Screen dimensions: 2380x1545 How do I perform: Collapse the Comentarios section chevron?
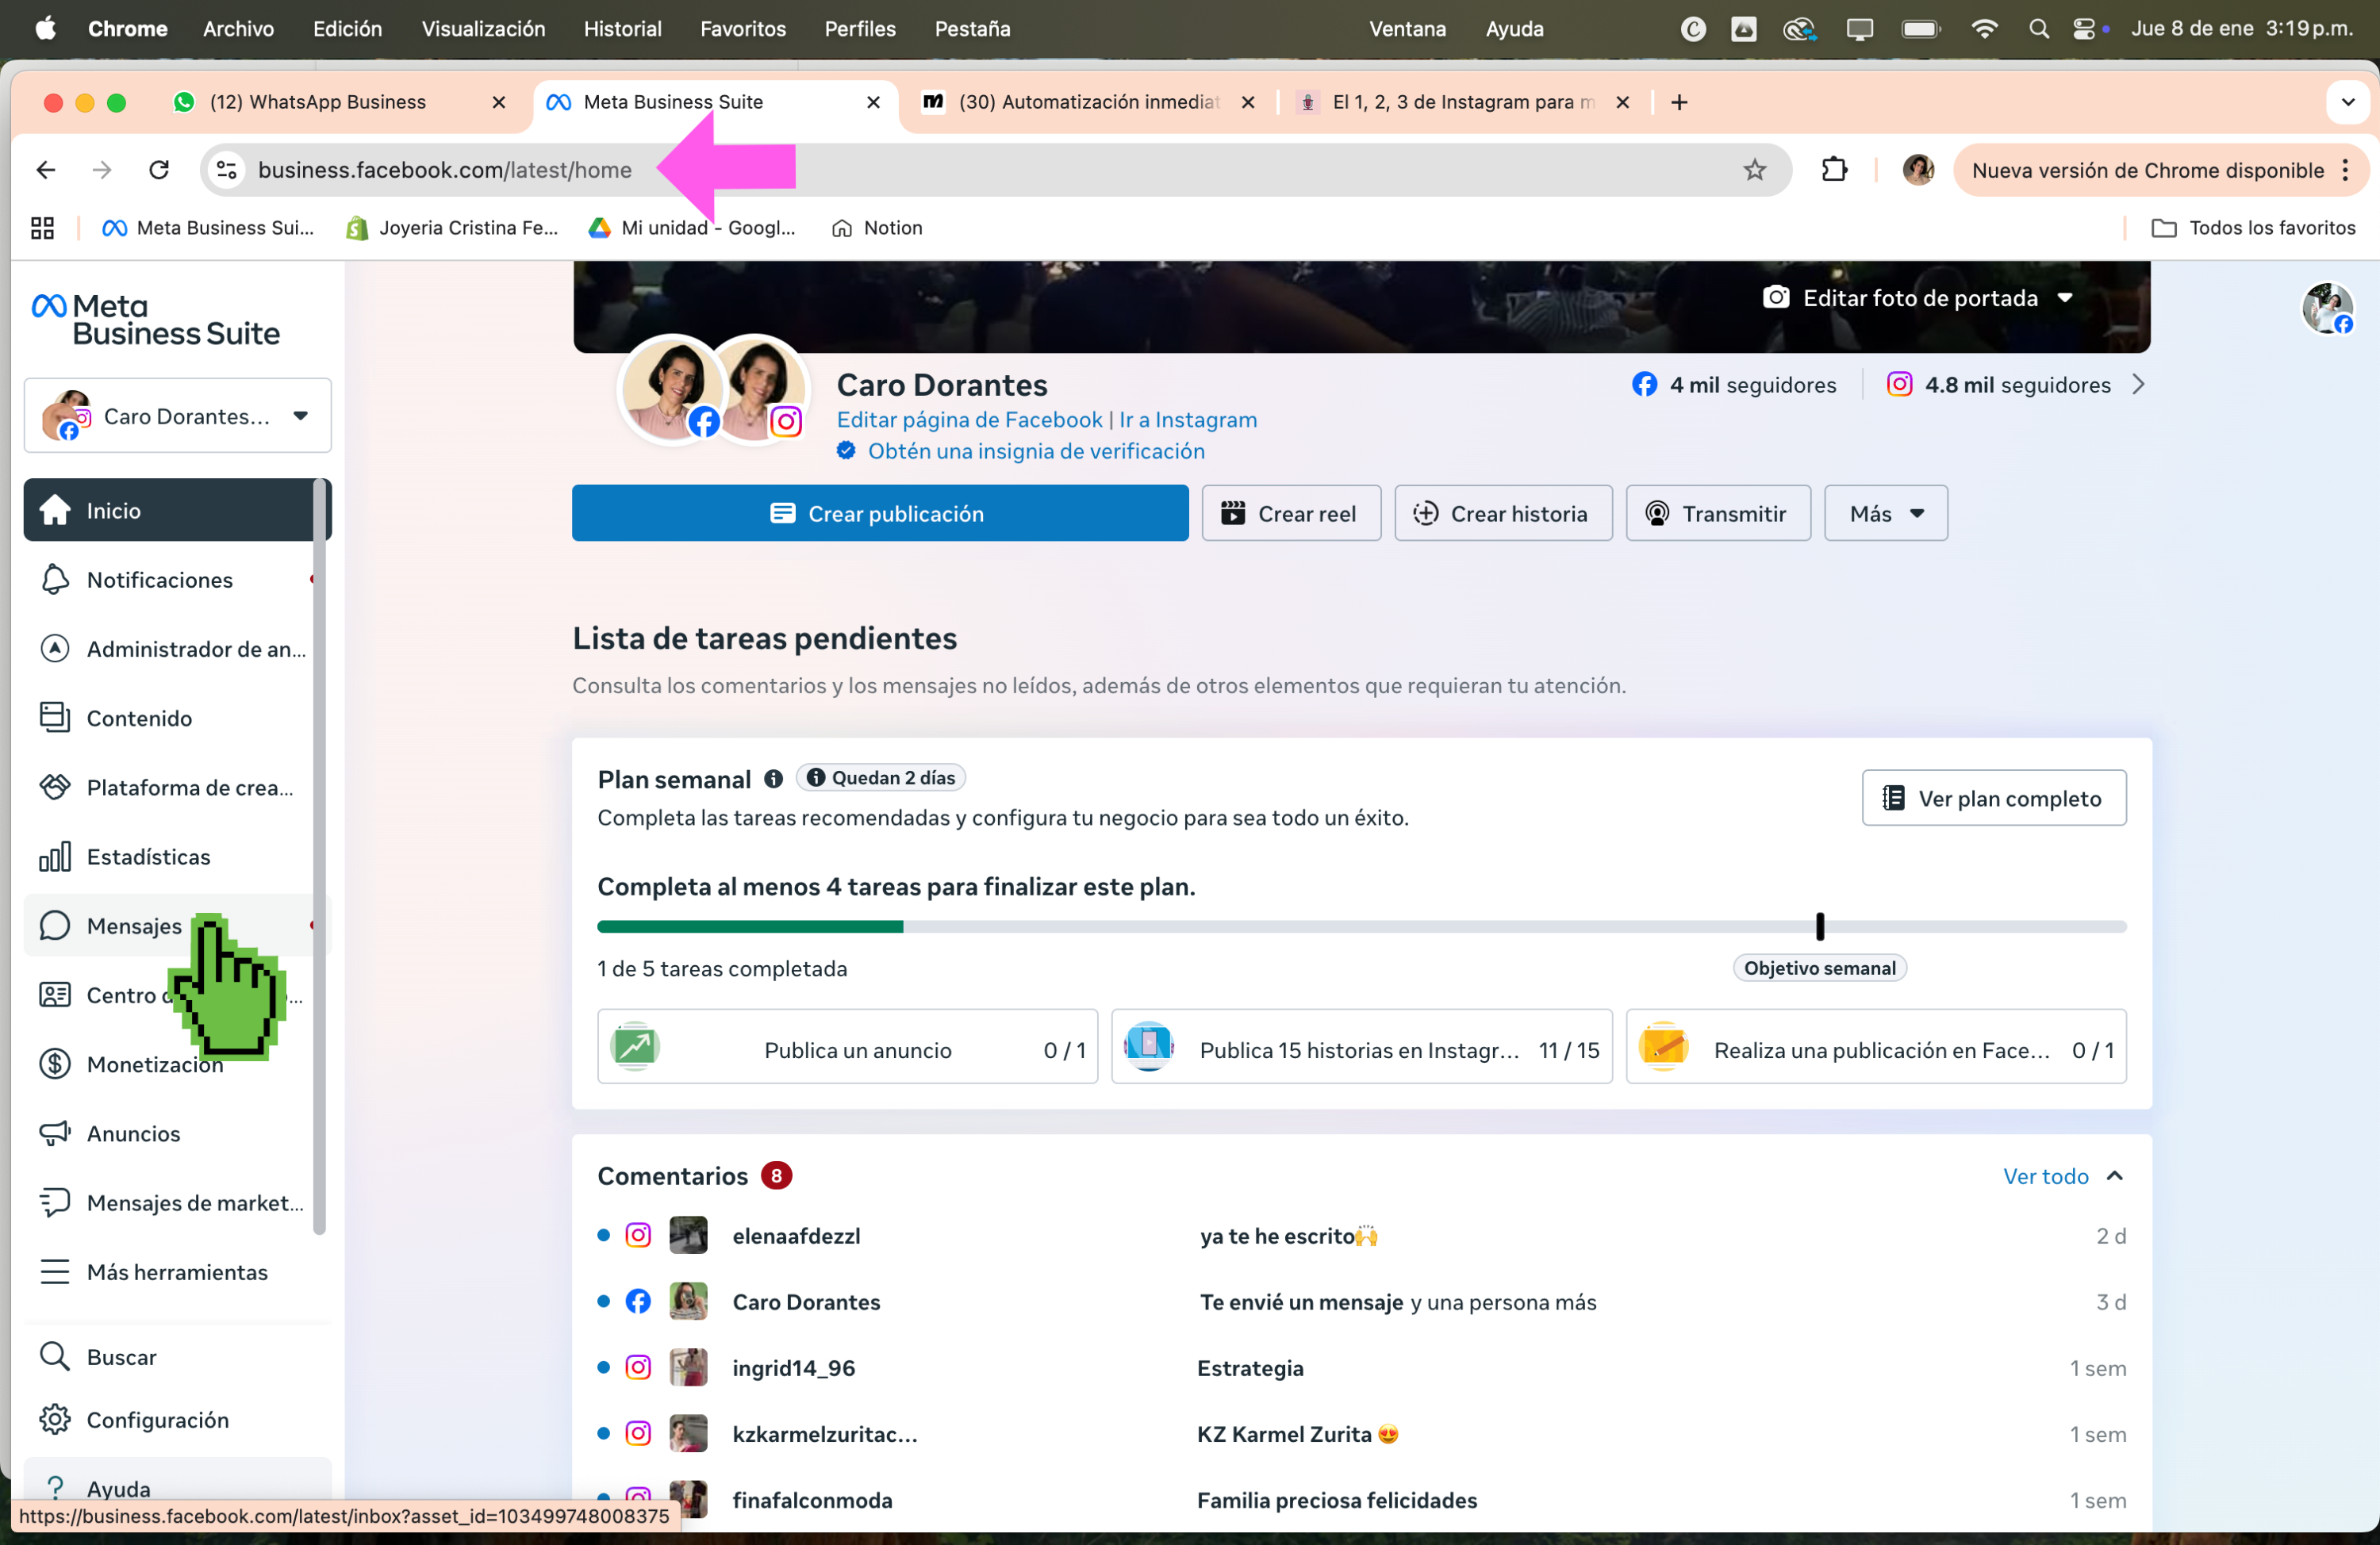(x=2115, y=1176)
